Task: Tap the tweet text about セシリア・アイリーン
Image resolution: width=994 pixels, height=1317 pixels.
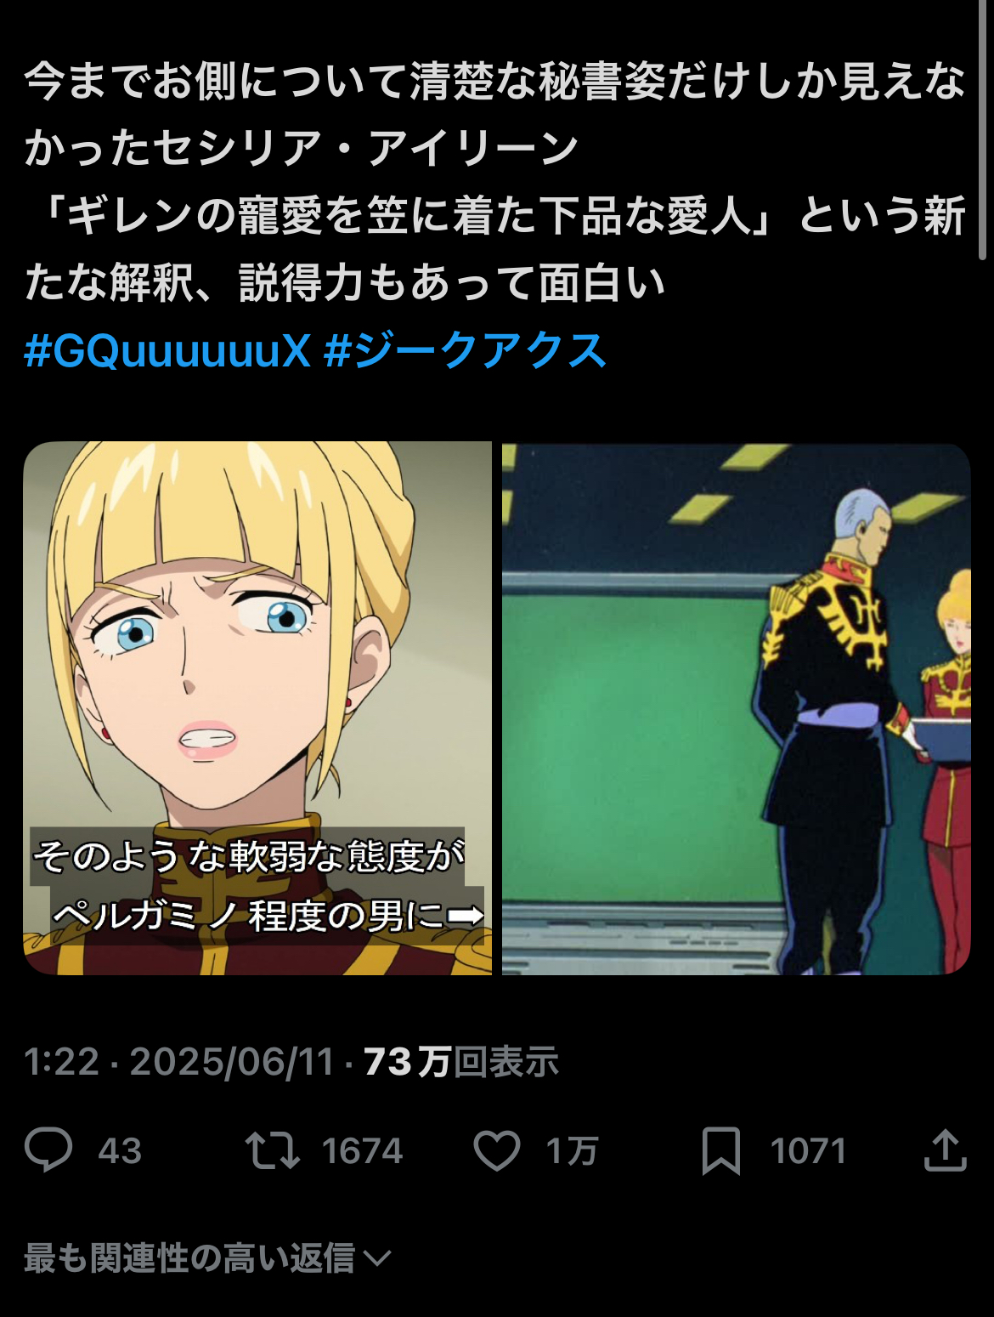Action: (x=495, y=182)
